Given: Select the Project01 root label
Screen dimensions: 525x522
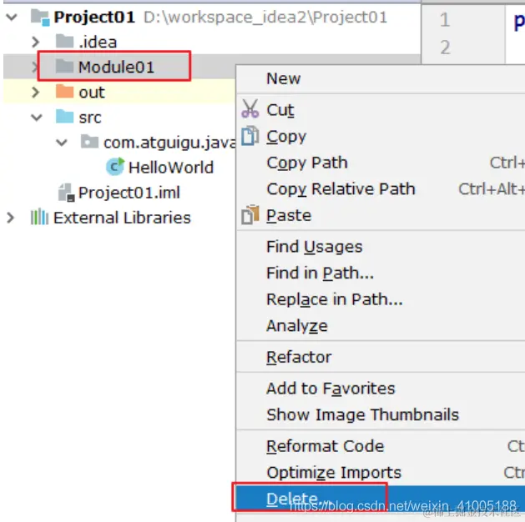Looking at the screenshot, I should point(94,17).
